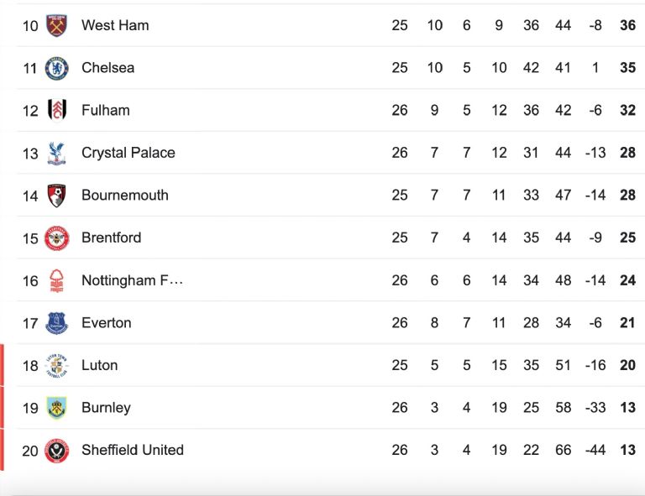Click the Everton club crest
This screenshot has height=496, width=645.
pyautogui.click(x=56, y=323)
